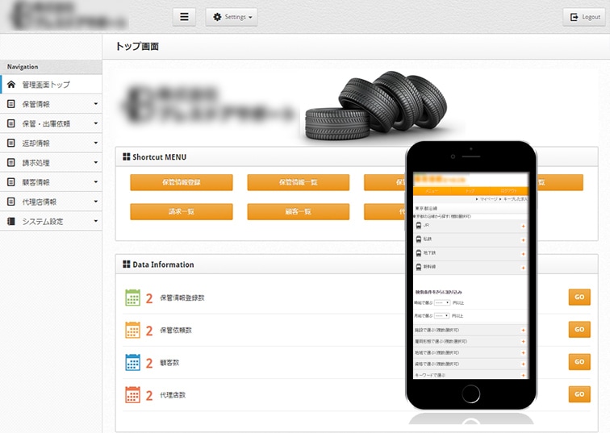This screenshot has height=433, width=610.
Task: Open the 時給で選ぶ dropdown on the phone
Action: [x=442, y=302]
